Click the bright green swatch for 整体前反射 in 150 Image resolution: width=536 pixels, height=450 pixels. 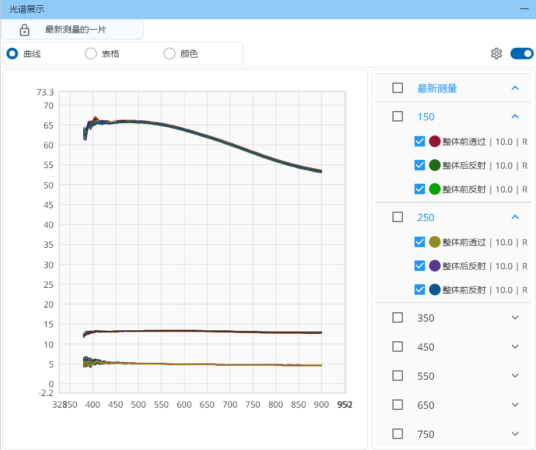pos(435,189)
